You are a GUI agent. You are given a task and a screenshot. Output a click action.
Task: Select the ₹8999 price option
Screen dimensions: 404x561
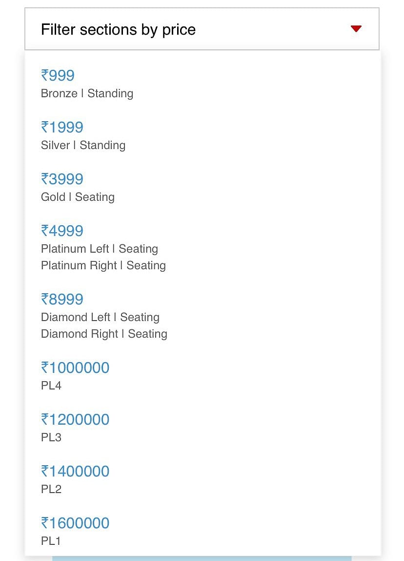[x=62, y=299]
